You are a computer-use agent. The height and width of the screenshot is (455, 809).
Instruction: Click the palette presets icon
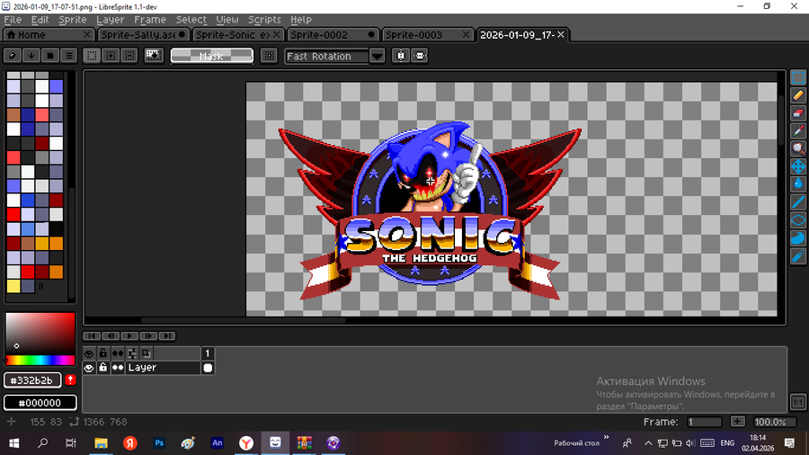coord(50,56)
